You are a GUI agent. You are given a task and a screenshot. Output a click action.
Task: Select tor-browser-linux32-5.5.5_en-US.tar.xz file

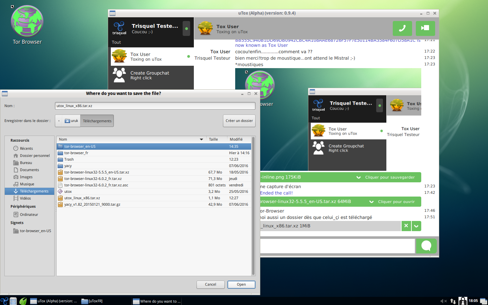[x=154, y=172]
